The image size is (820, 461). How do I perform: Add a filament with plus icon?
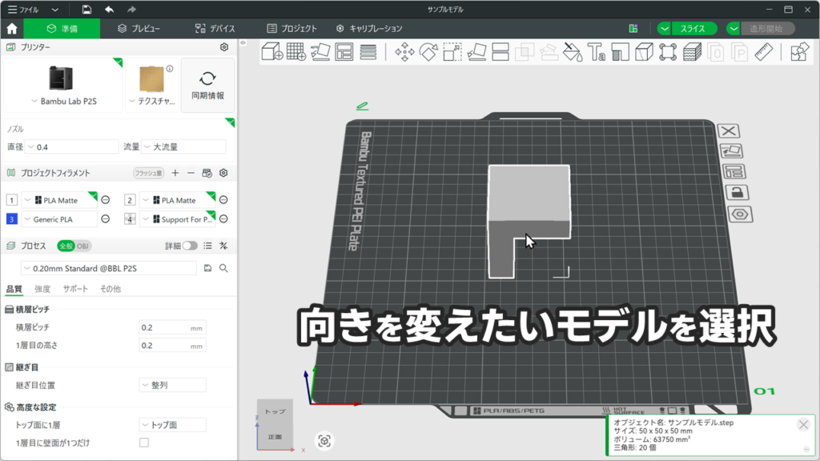pyautogui.click(x=175, y=173)
